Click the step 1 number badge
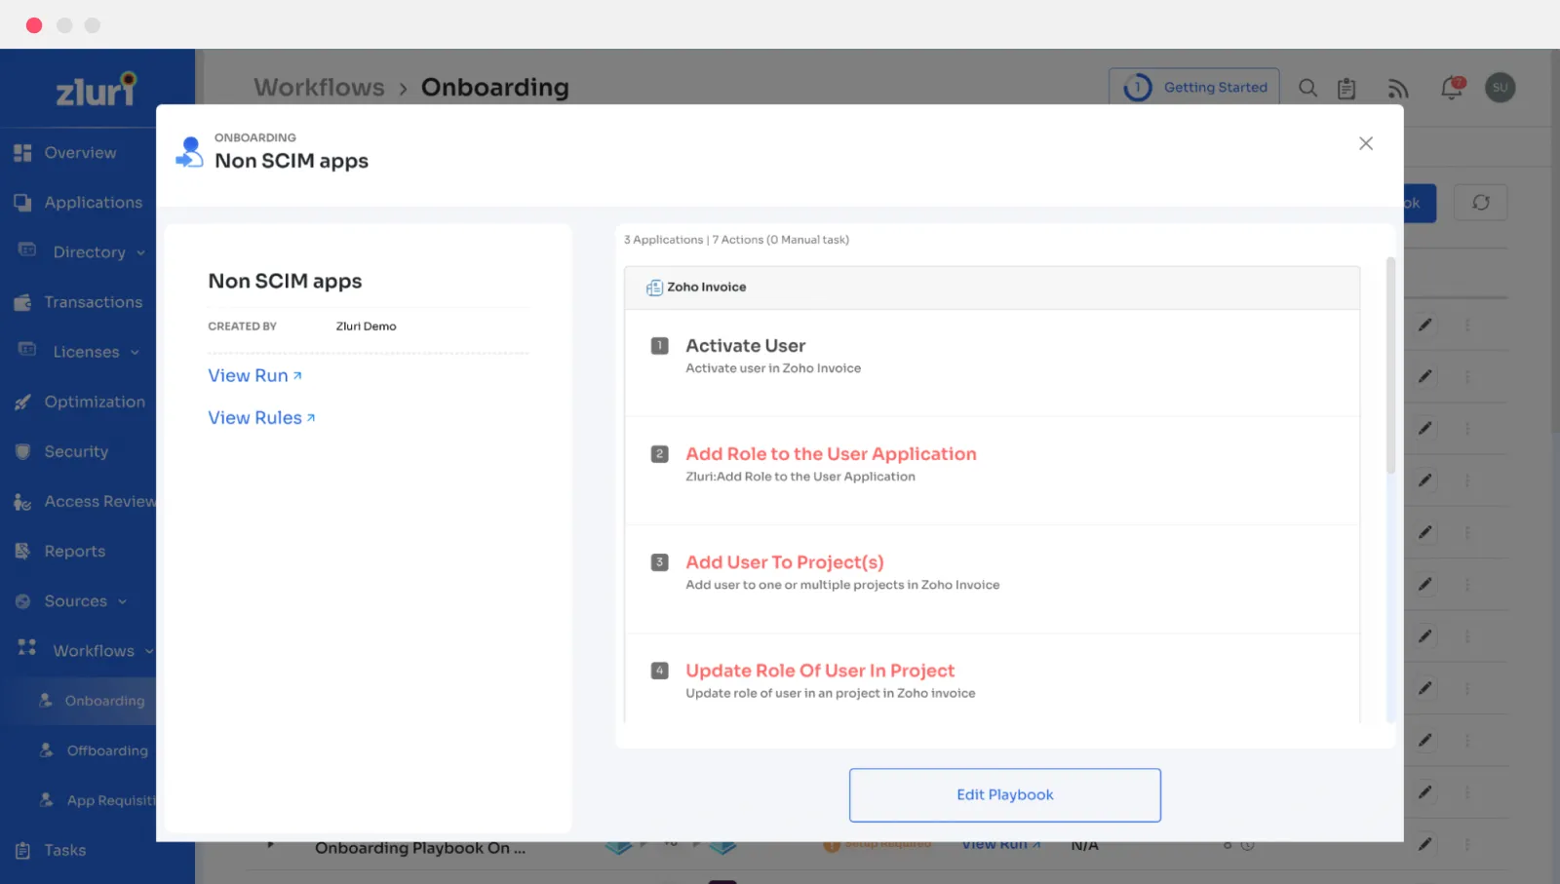The width and height of the screenshot is (1560, 884). pyautogui.click(x=659, y=346)
